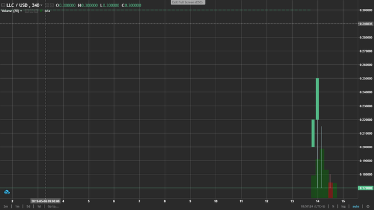Viewport: 374px width, 210px height.
Task: Click the green candle between 0.200000 and 0.220000
Action: point(313,133)
